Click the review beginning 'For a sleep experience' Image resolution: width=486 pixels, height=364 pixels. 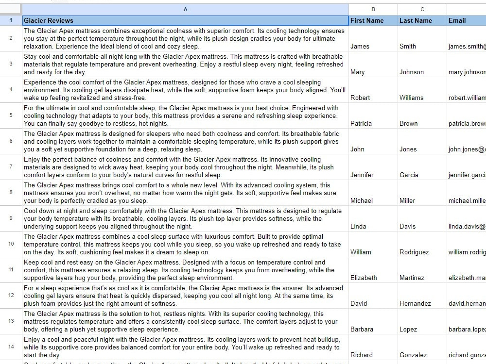[x=185, y=295]
